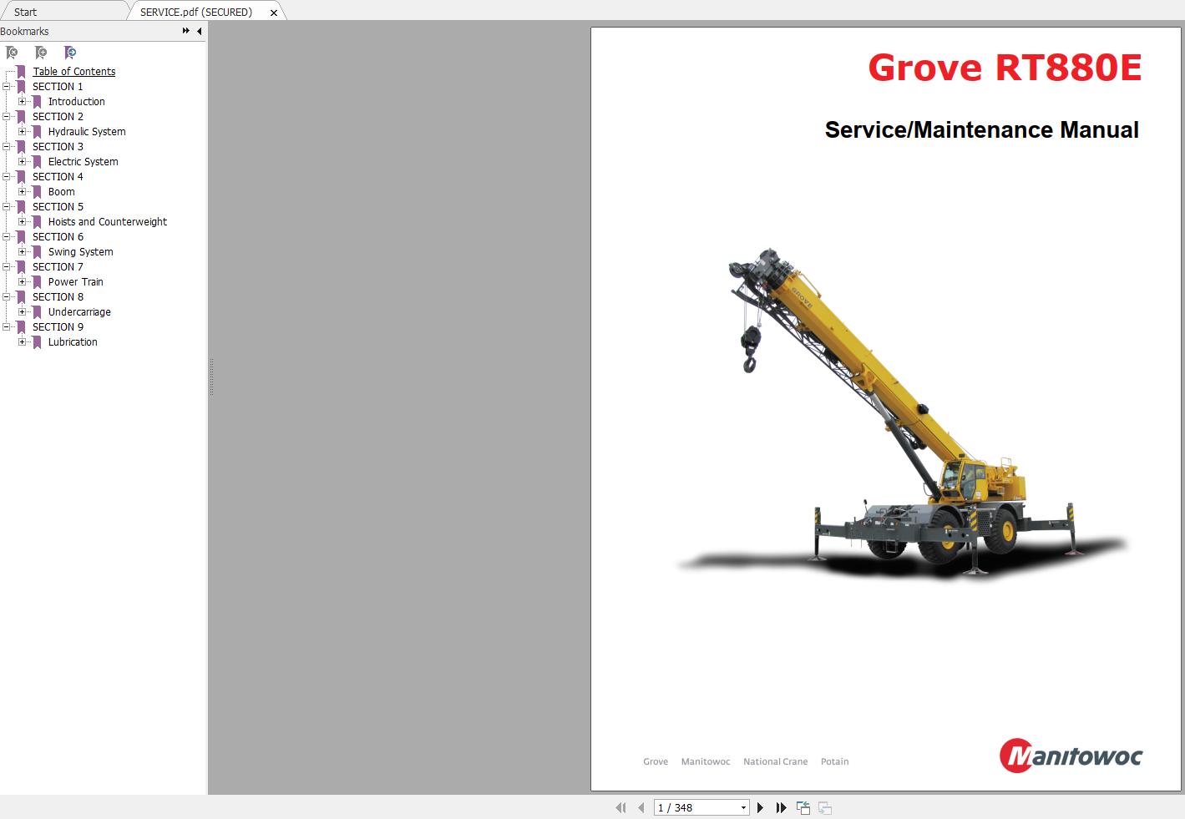
Task: Open the Table of Contents bookmark
Action: coord(73,72)
